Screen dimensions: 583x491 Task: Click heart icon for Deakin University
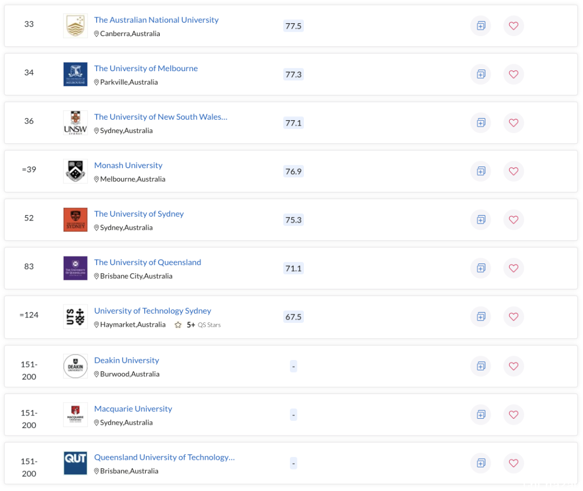coord(513,366)
